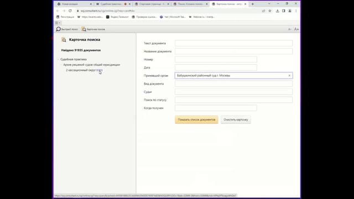This screenshot has height=199, width=354.
Task: Switch to the Стартовая страница tab
Action: pyautogui.click(x=152, y=4)
